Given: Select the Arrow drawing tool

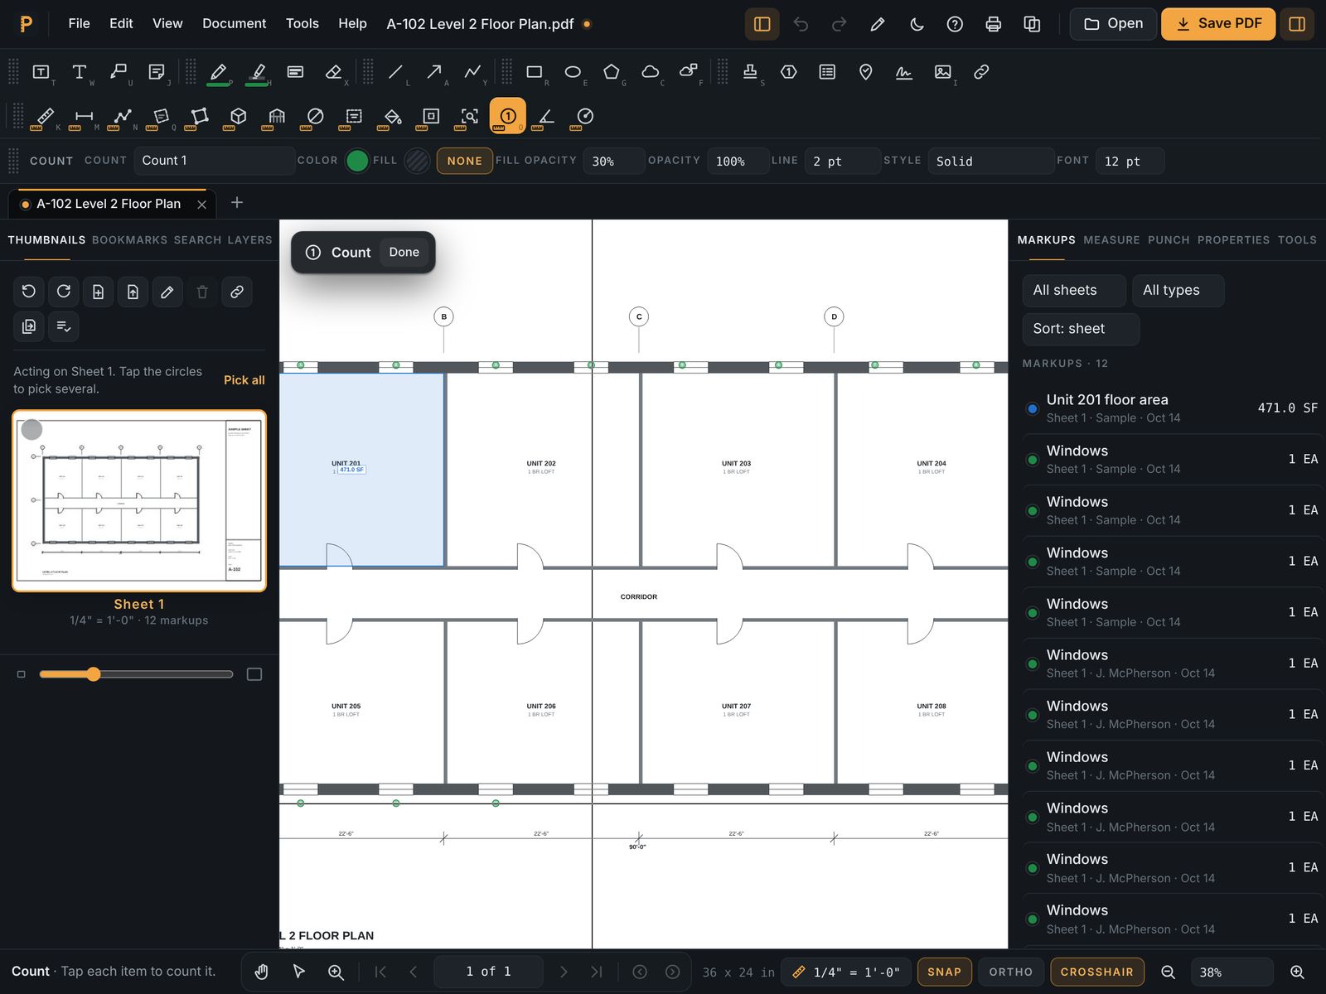Looking at the screenshot, I should coord(433,72).
